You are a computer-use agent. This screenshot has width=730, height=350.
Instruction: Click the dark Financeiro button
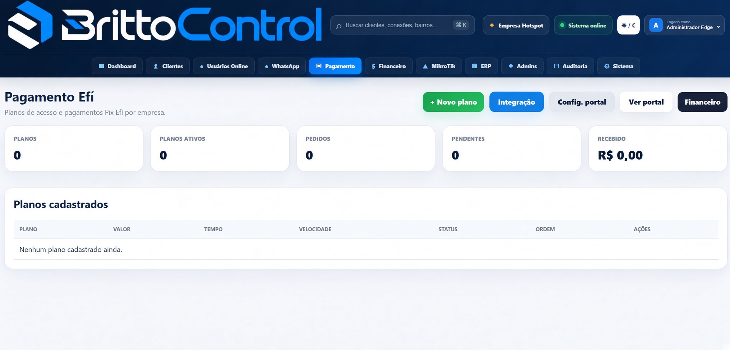point(702,102)
